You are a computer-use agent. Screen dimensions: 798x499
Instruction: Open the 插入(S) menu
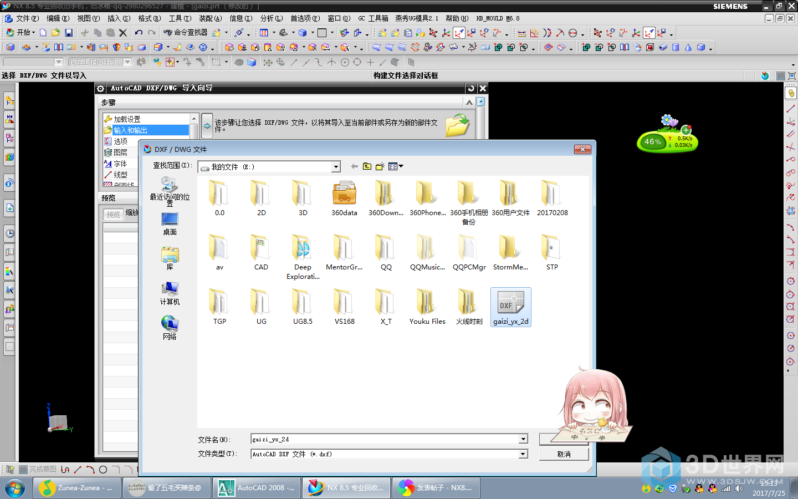point(119,18)
